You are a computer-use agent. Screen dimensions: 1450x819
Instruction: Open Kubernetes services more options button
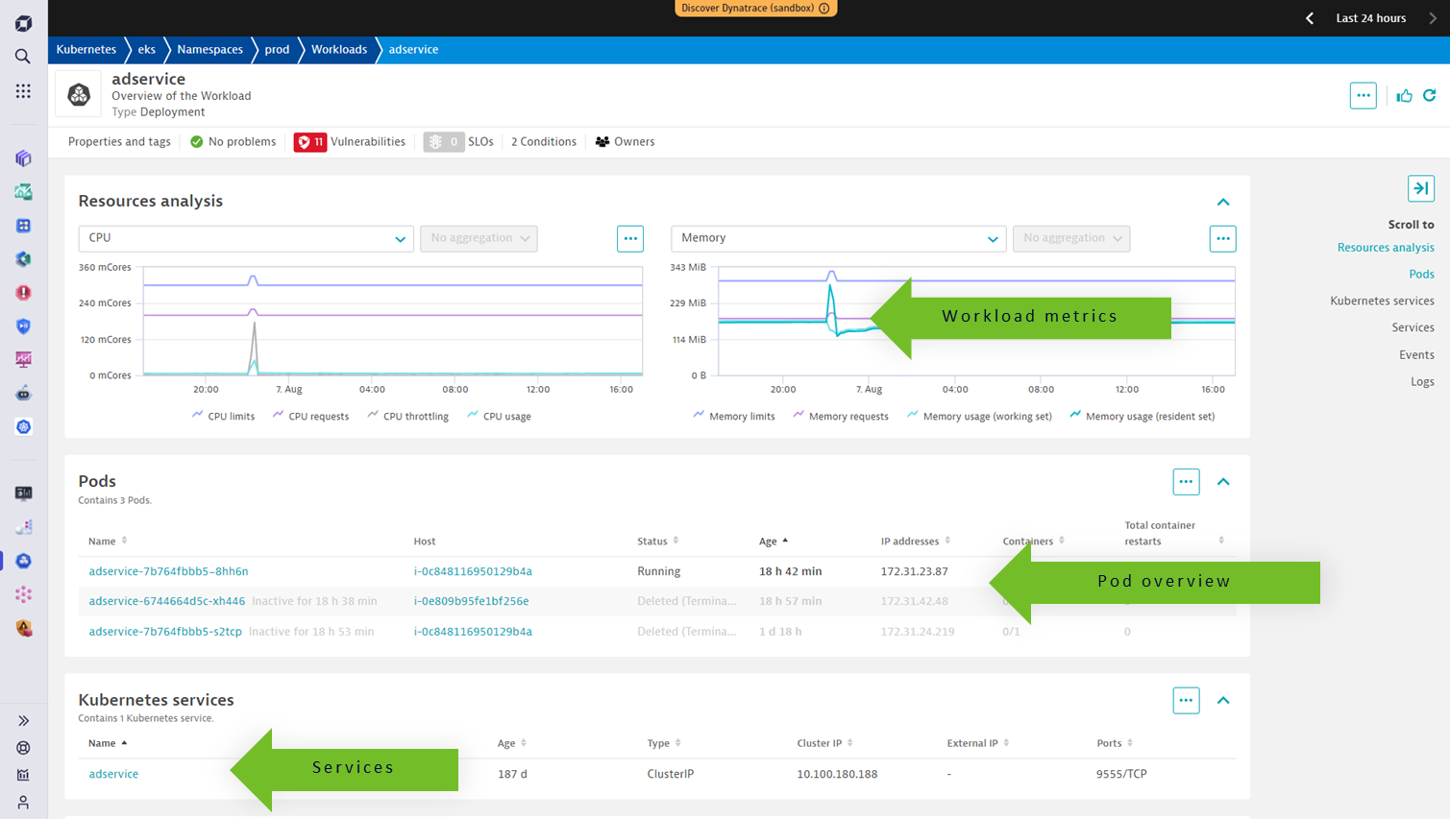(1187, 701)
